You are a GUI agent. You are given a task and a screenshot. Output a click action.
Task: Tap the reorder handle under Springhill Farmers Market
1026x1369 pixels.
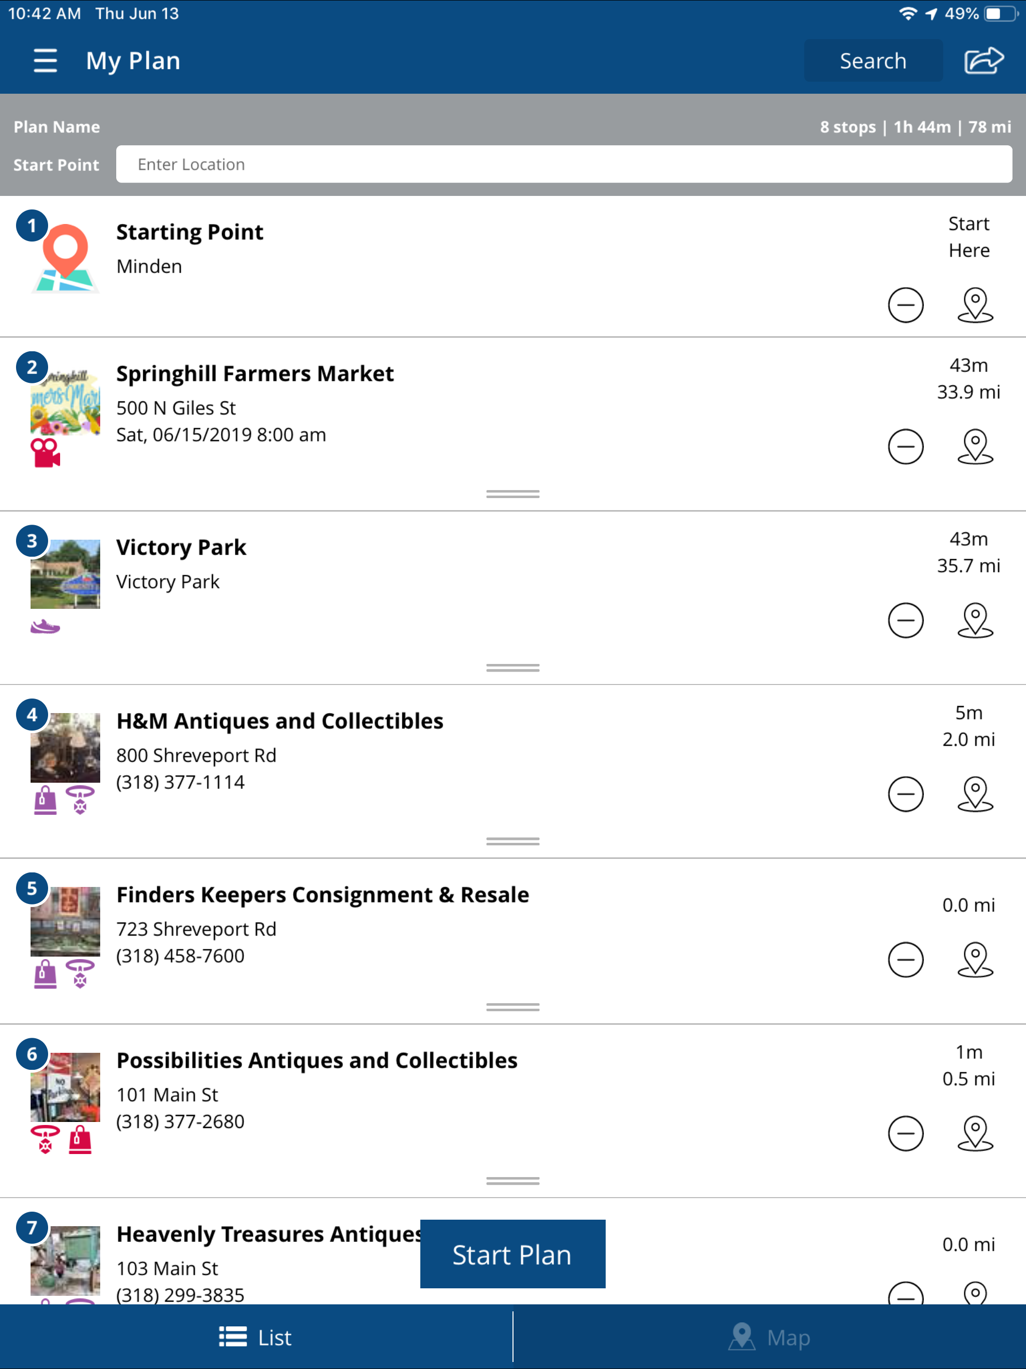coord(513,494)
